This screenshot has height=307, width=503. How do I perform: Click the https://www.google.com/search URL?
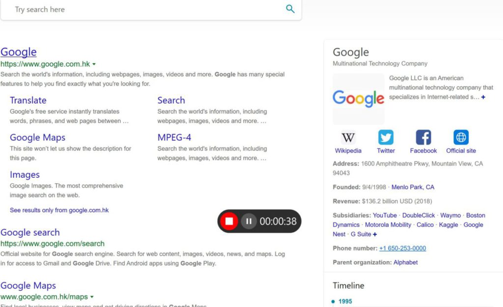tap(53, 244)
